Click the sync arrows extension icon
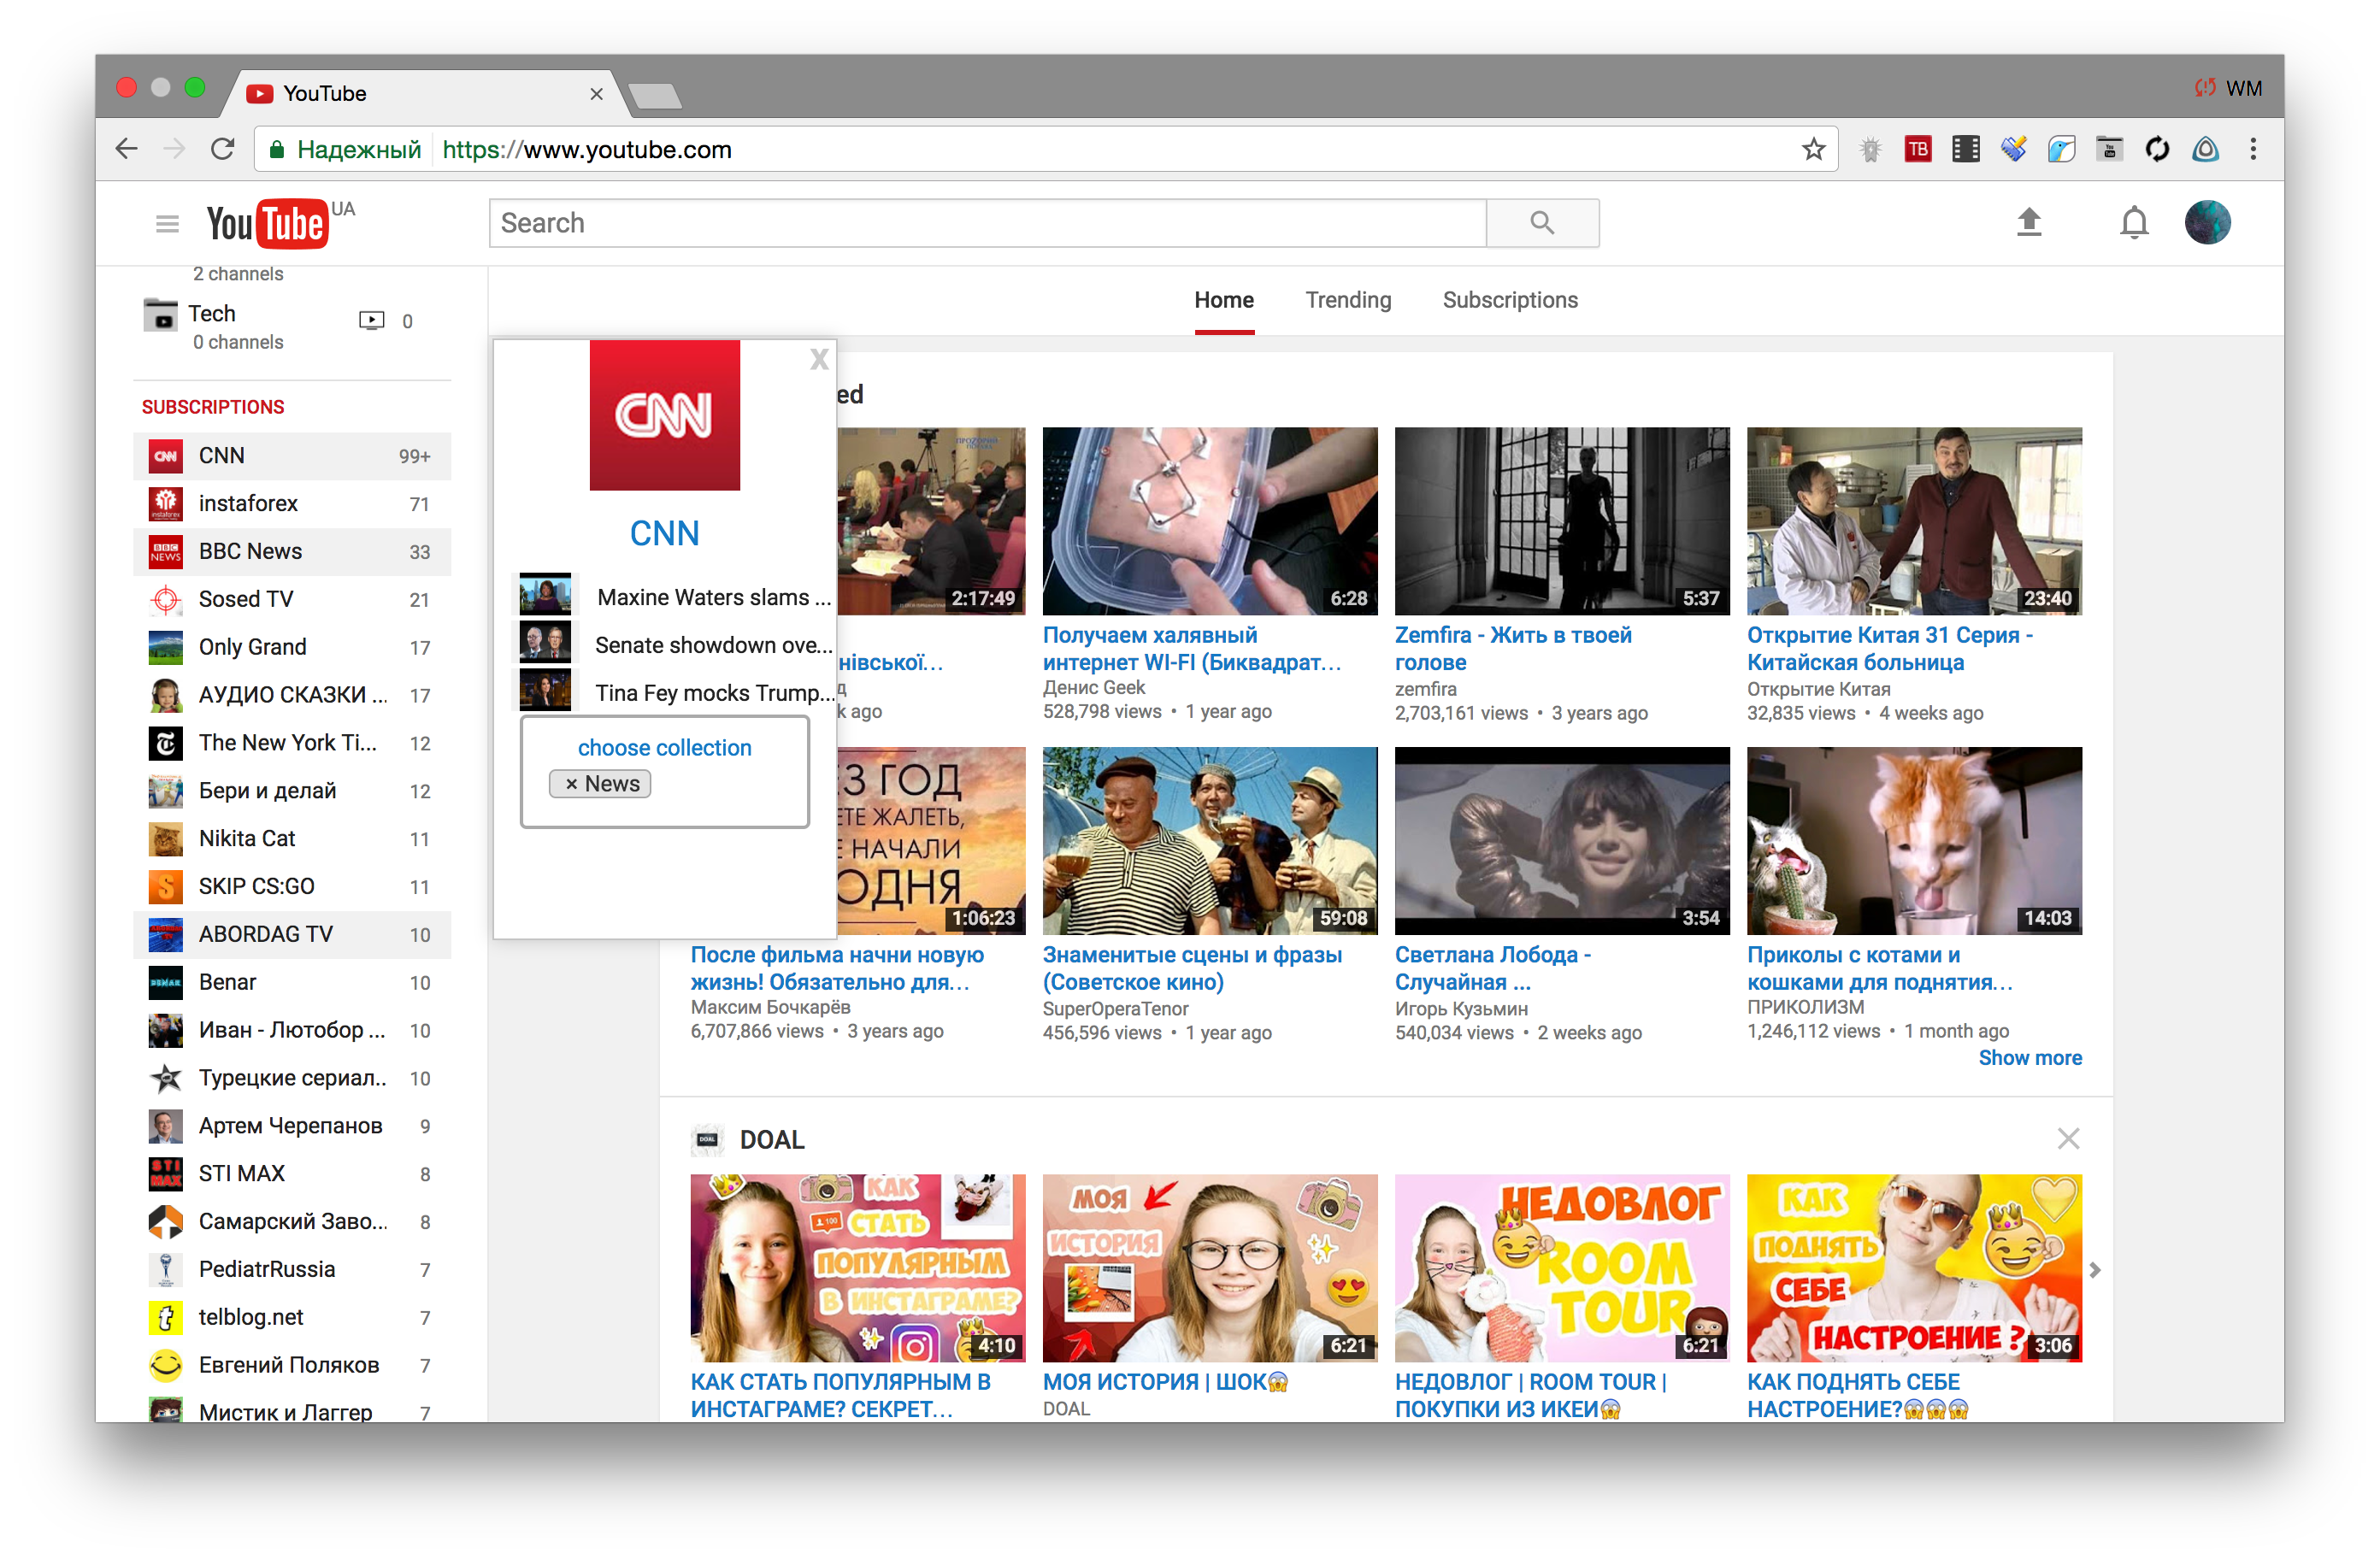 tap(2157, 148)
